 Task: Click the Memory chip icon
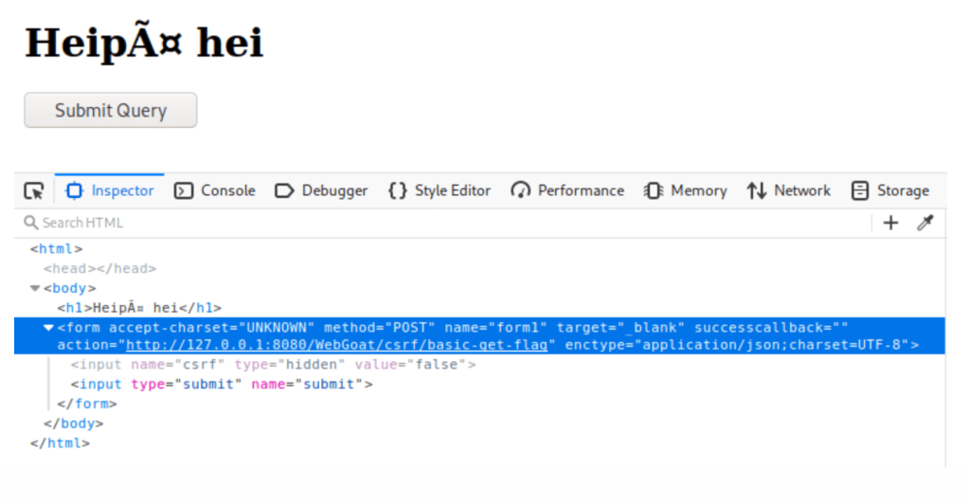(x=654, y=191)
